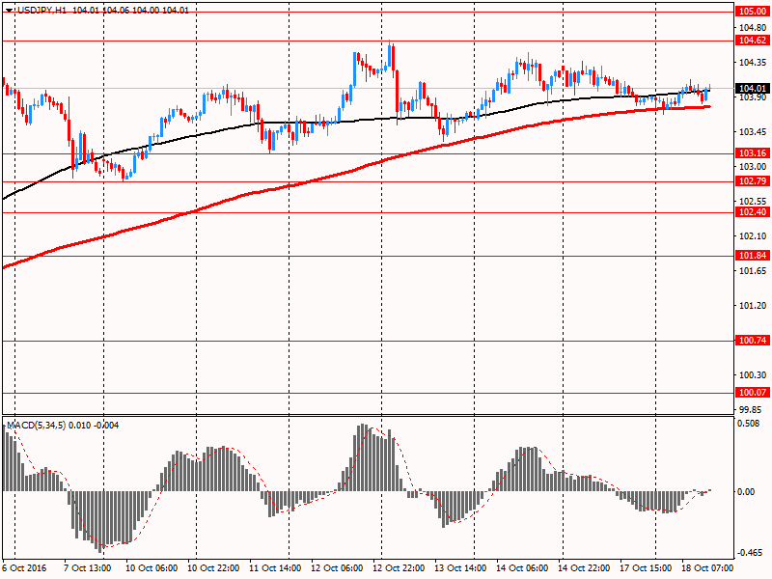This screenshot has height=579, width=772.
Task: Click the 103.16 red level label
Action: tap(753, 153)
